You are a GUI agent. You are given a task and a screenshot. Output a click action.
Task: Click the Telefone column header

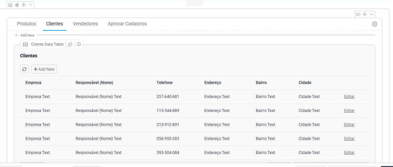click(164, 83)
